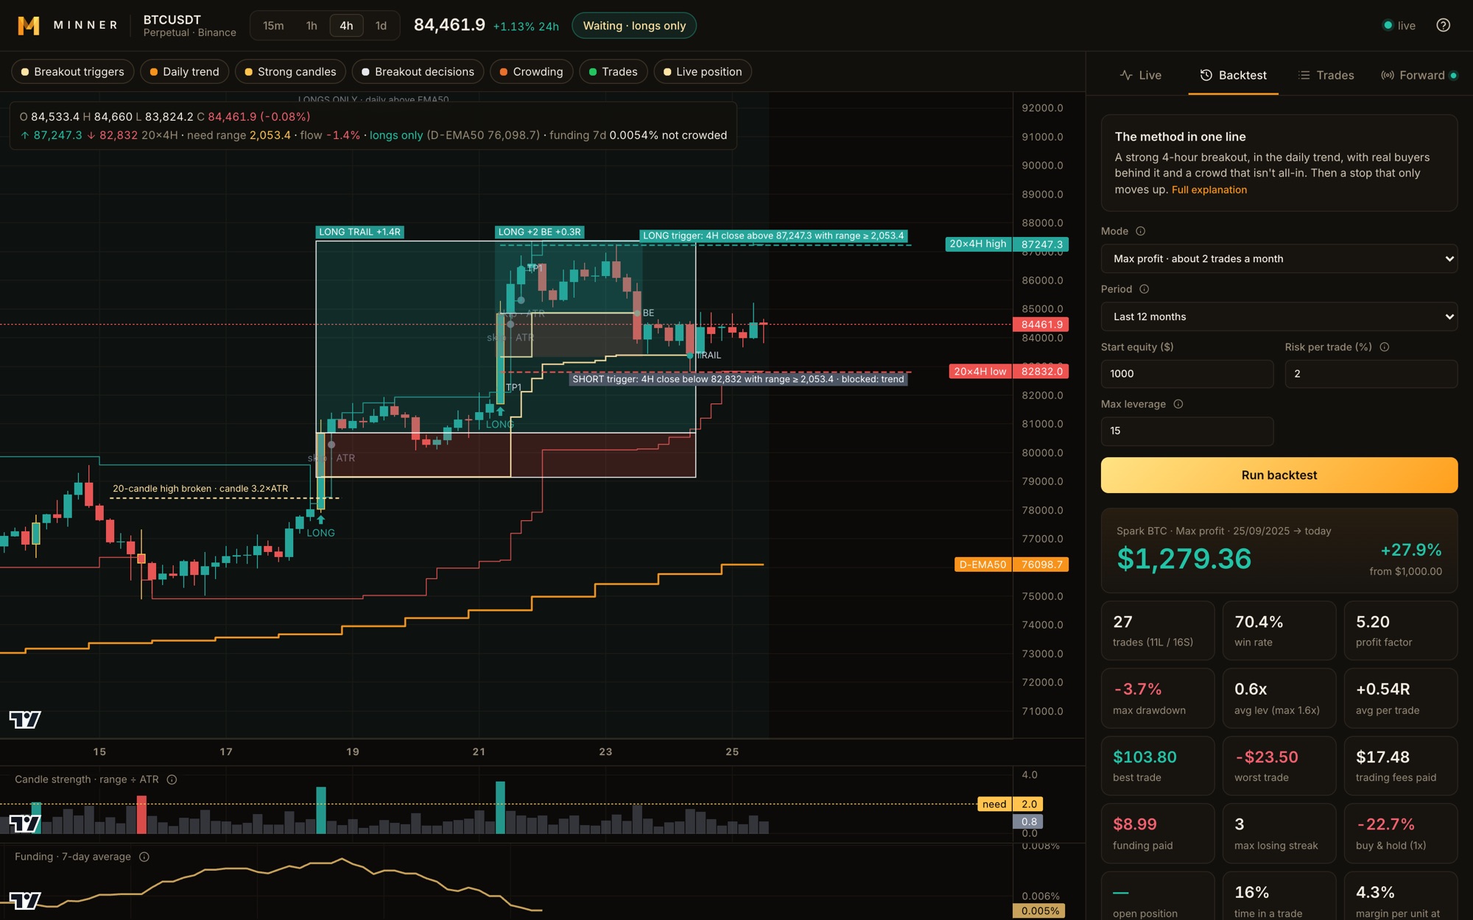The image size is (1473, 920).
Task: Click the 3 max losing streak card
Action: 1279,833
